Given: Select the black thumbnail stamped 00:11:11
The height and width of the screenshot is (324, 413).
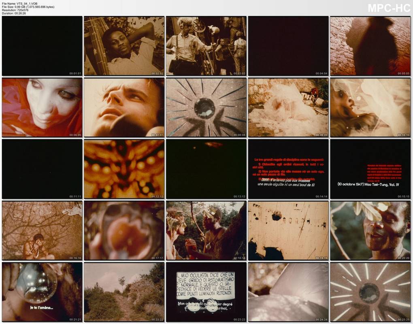Looking at the screenshot, I should (x=42, y=169).
